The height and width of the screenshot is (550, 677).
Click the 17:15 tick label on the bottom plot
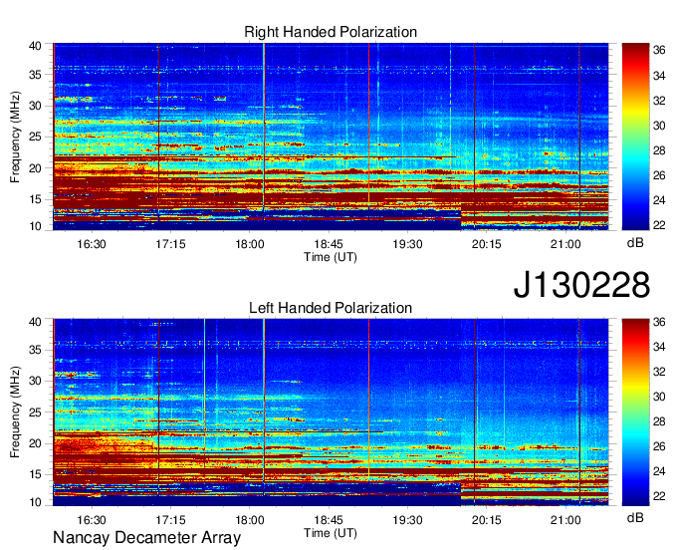click(x=170, y=520)
